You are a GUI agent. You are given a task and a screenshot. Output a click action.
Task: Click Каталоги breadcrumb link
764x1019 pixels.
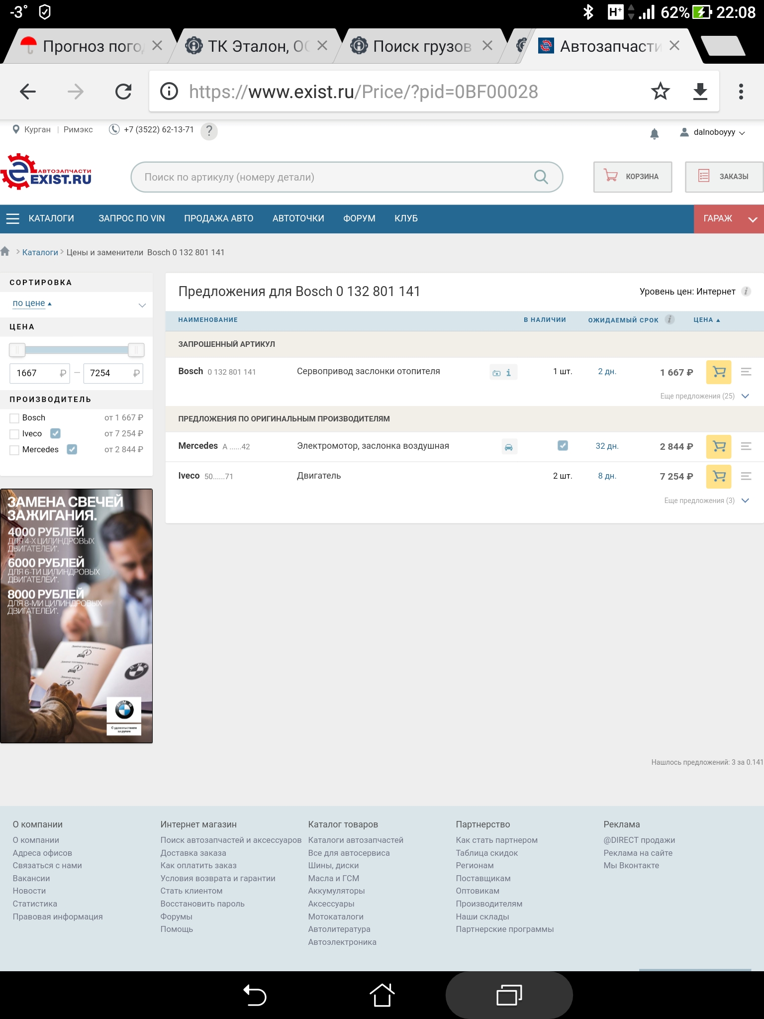tap(40, 252)
